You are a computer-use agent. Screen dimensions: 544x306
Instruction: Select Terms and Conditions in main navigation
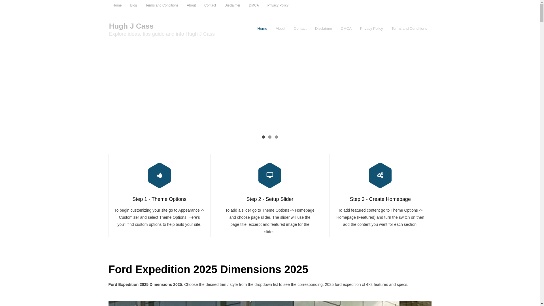point(409,29)
